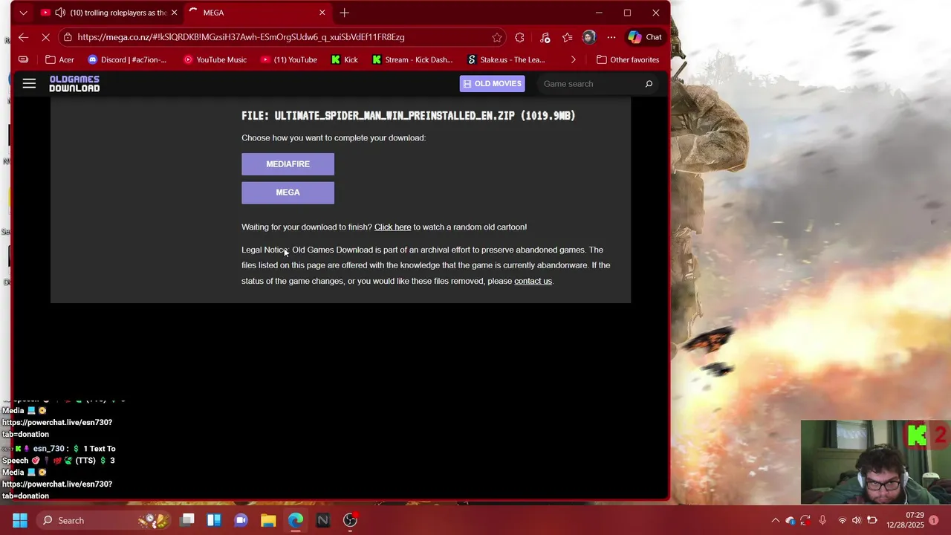Screen dimensions: 951x535
Task: Expand the tab actions dropdown chevron
Action: point(23,13)
